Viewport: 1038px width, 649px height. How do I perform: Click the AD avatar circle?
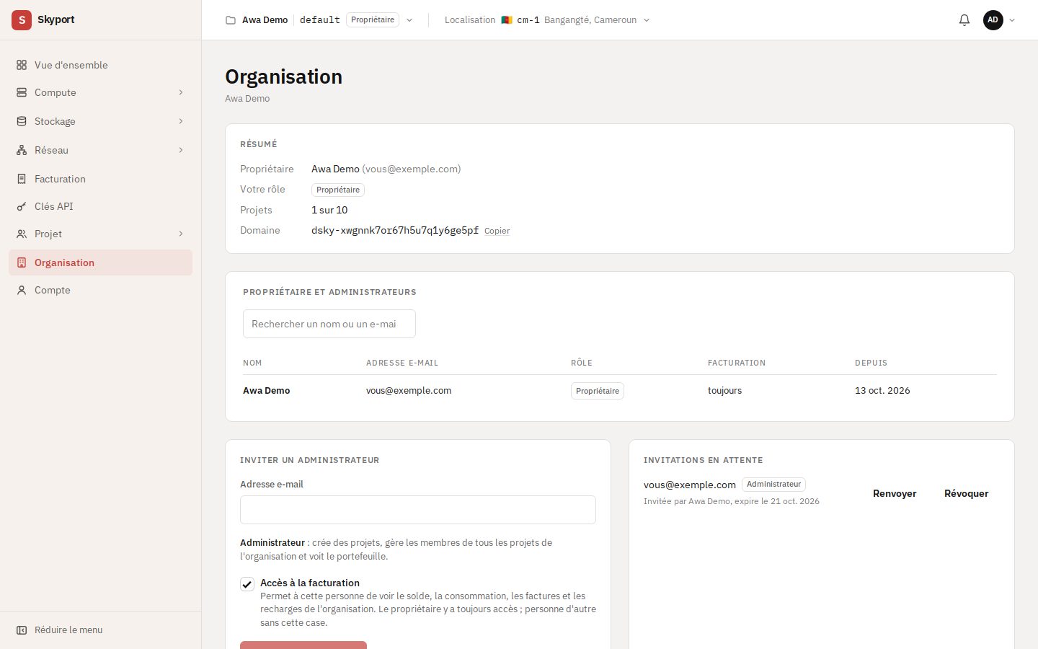coord(993,20)
